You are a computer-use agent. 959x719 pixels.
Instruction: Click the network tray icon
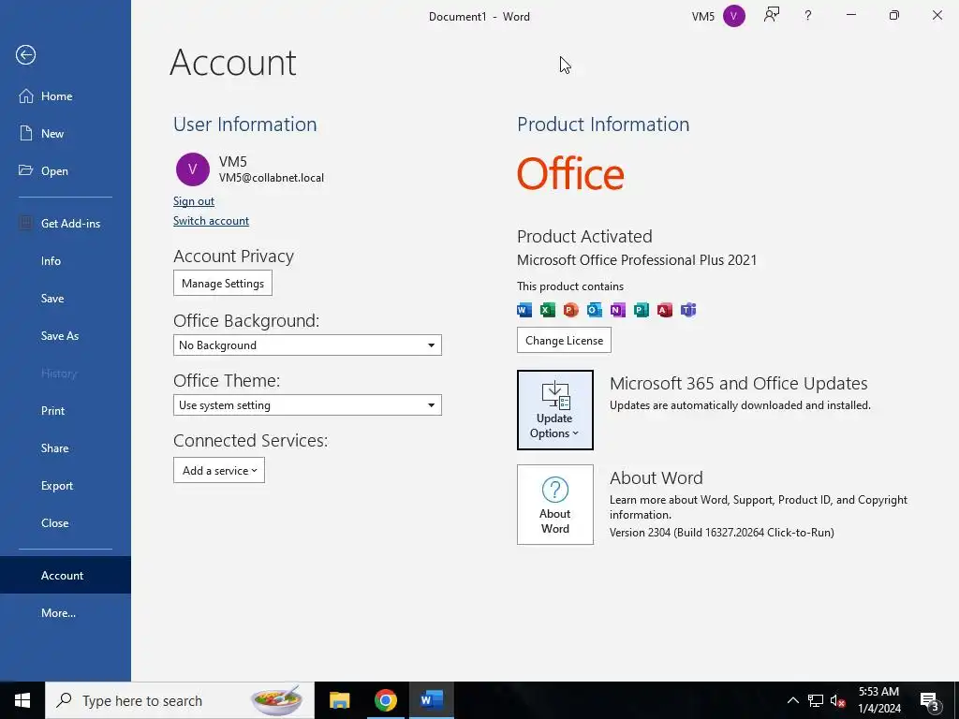[x=816, y=700]
